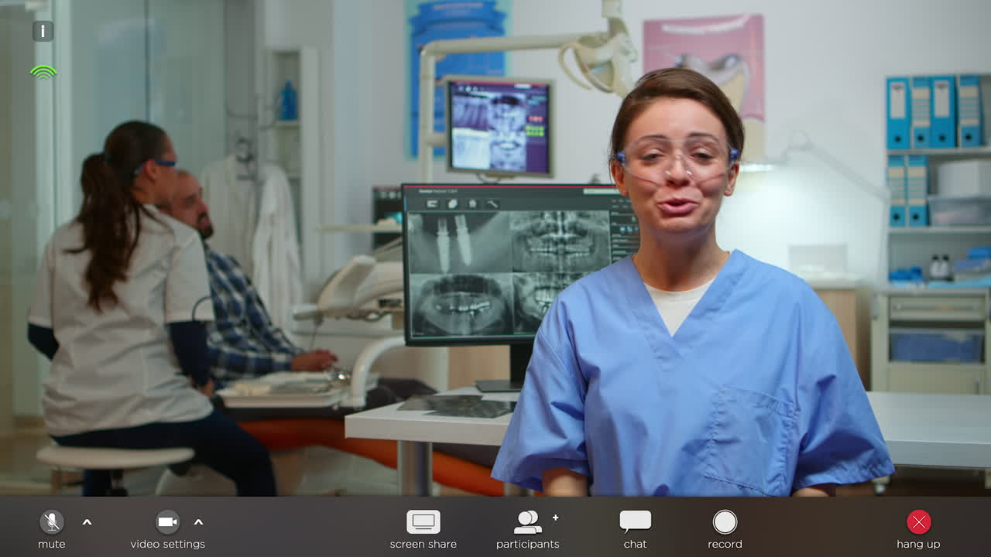Add a participant with the plus sign

(x=555, y=518)
